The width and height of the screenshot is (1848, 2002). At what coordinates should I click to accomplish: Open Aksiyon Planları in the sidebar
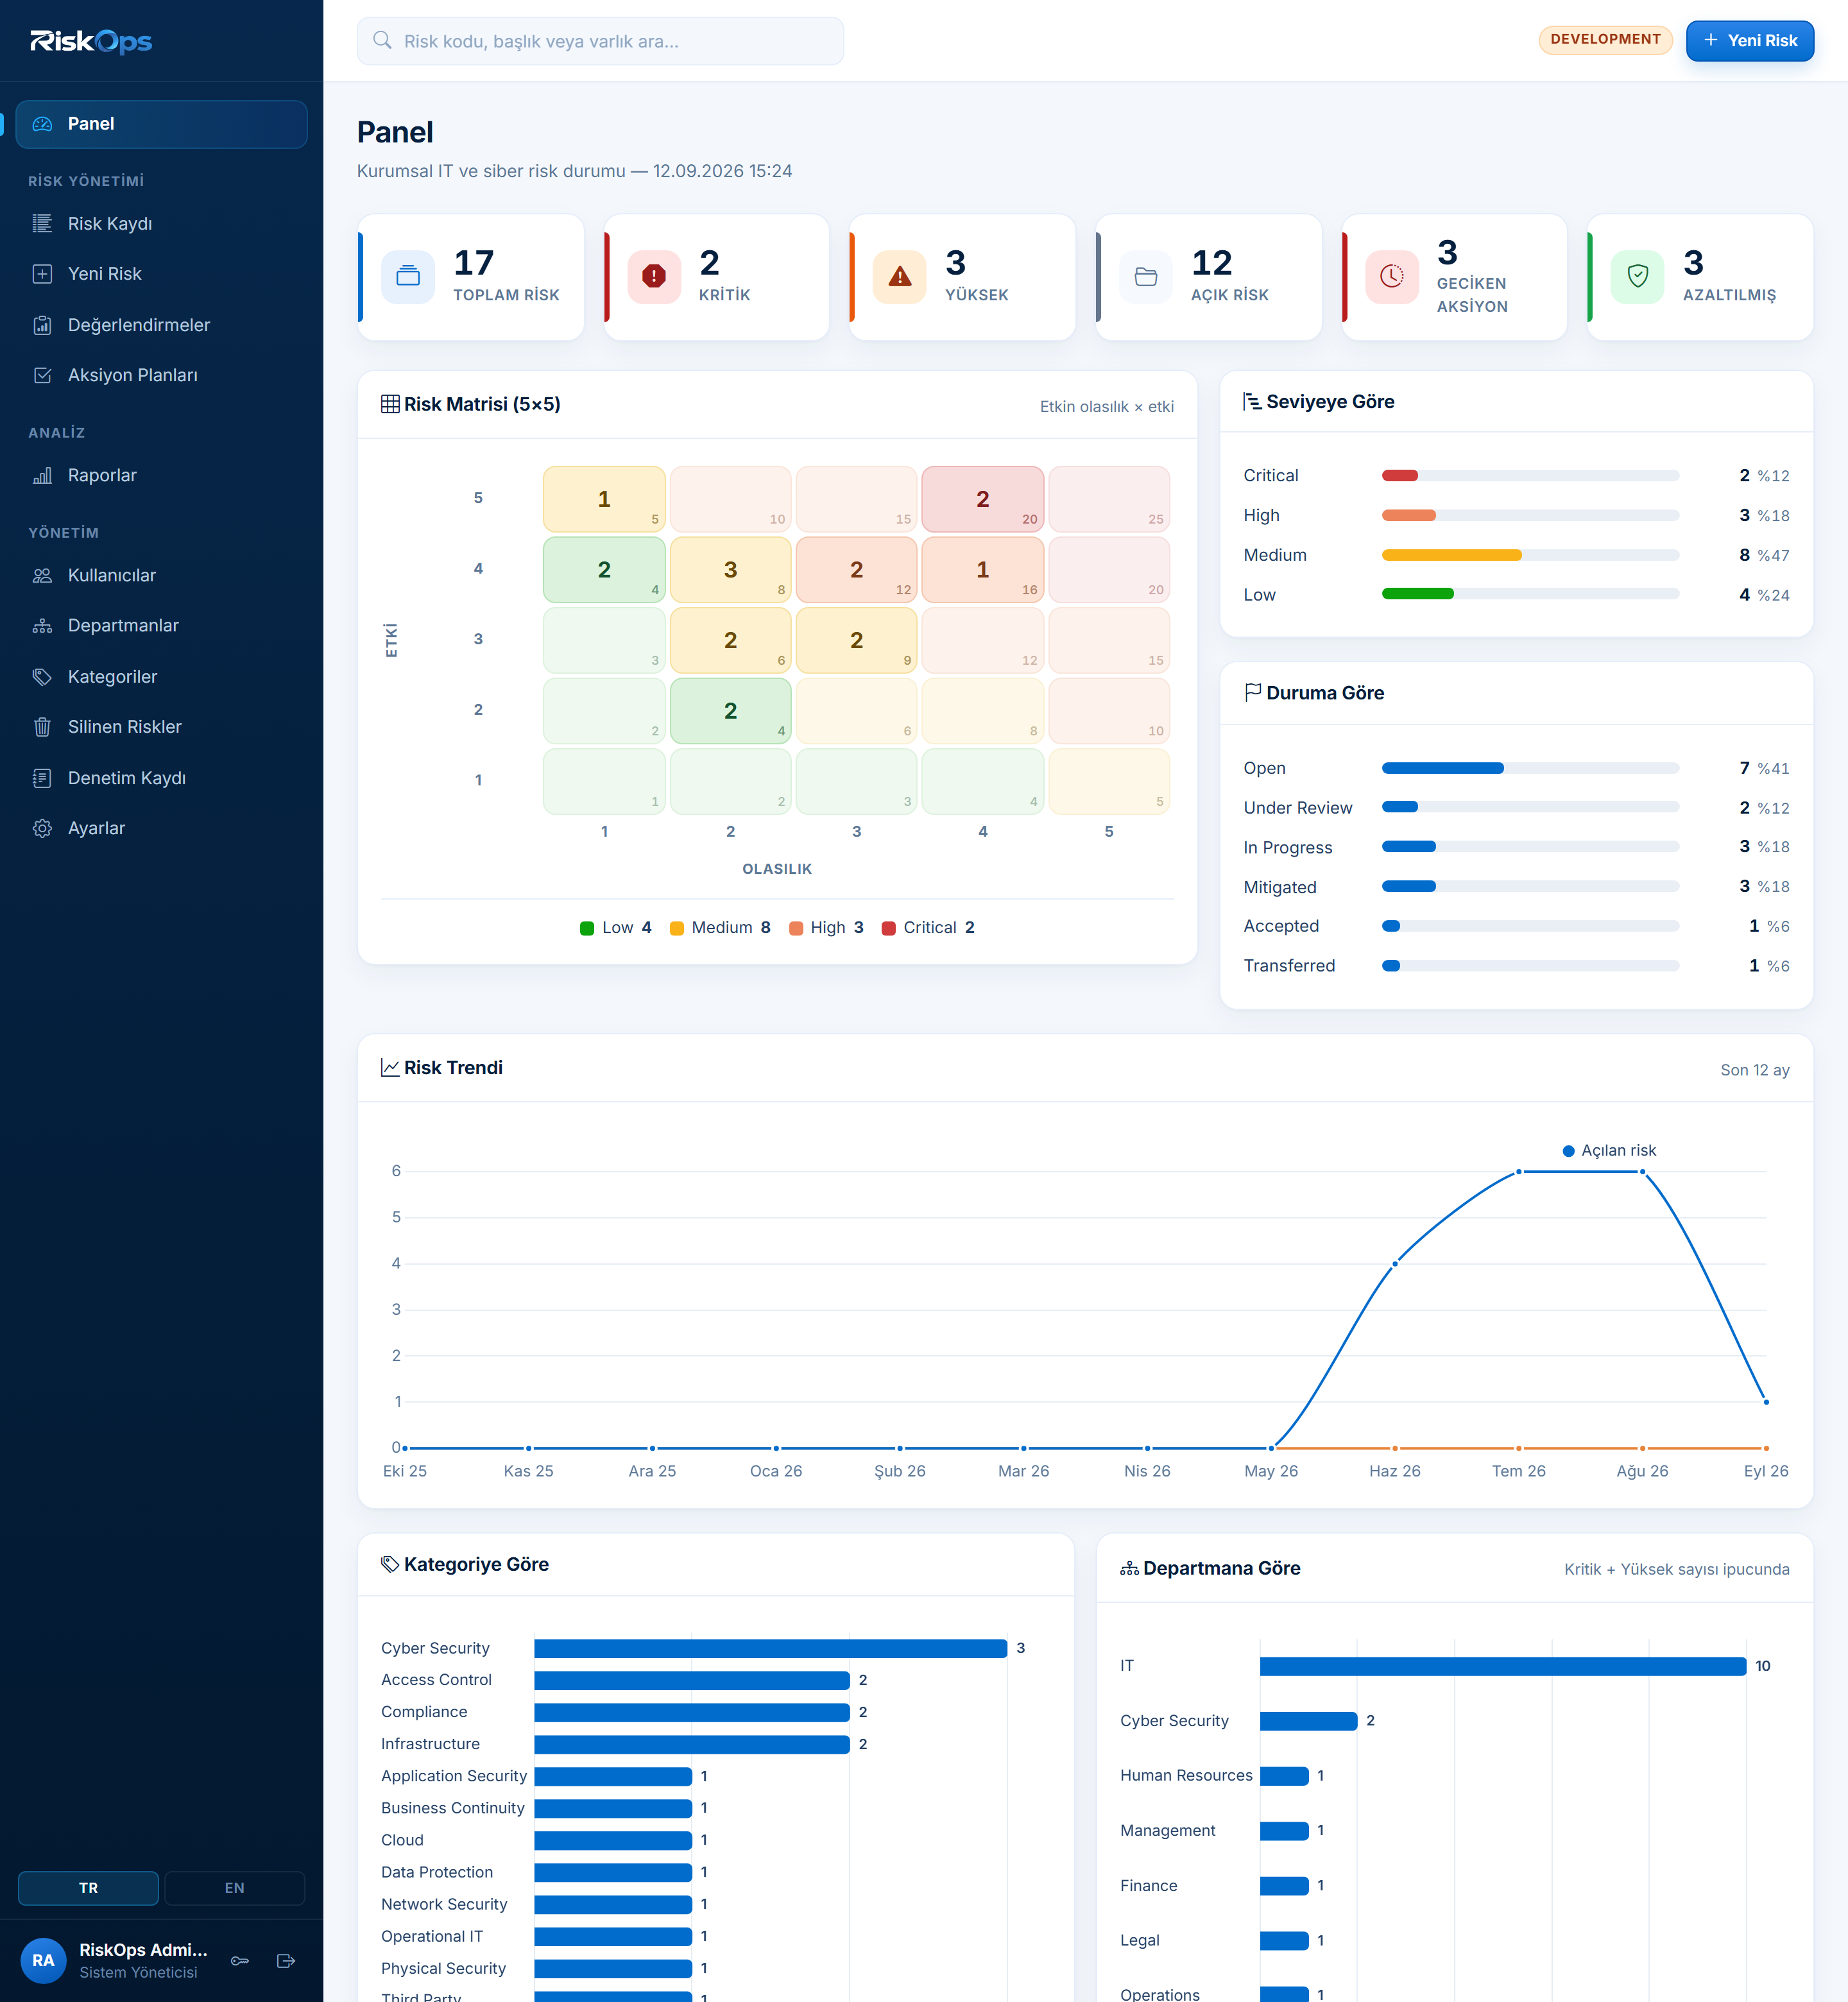[161, 375]
